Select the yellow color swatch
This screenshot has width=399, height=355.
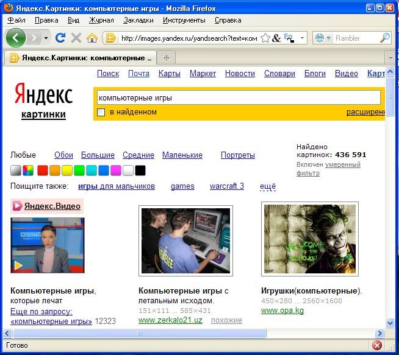click(x=67, y=170)
